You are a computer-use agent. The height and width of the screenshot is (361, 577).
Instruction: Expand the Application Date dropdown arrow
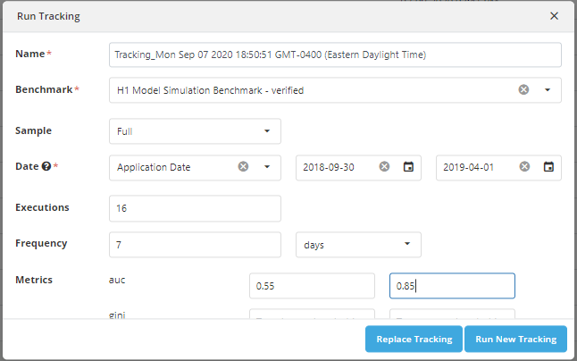point(267,167)
